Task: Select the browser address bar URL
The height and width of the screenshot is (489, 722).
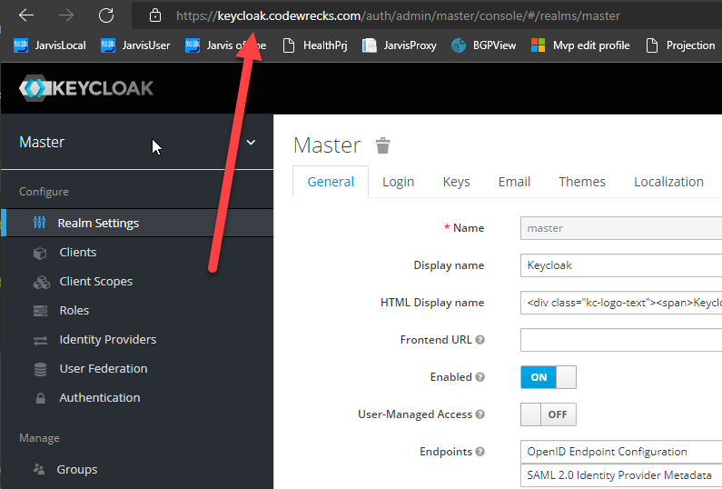Action: tap(398, 16)
